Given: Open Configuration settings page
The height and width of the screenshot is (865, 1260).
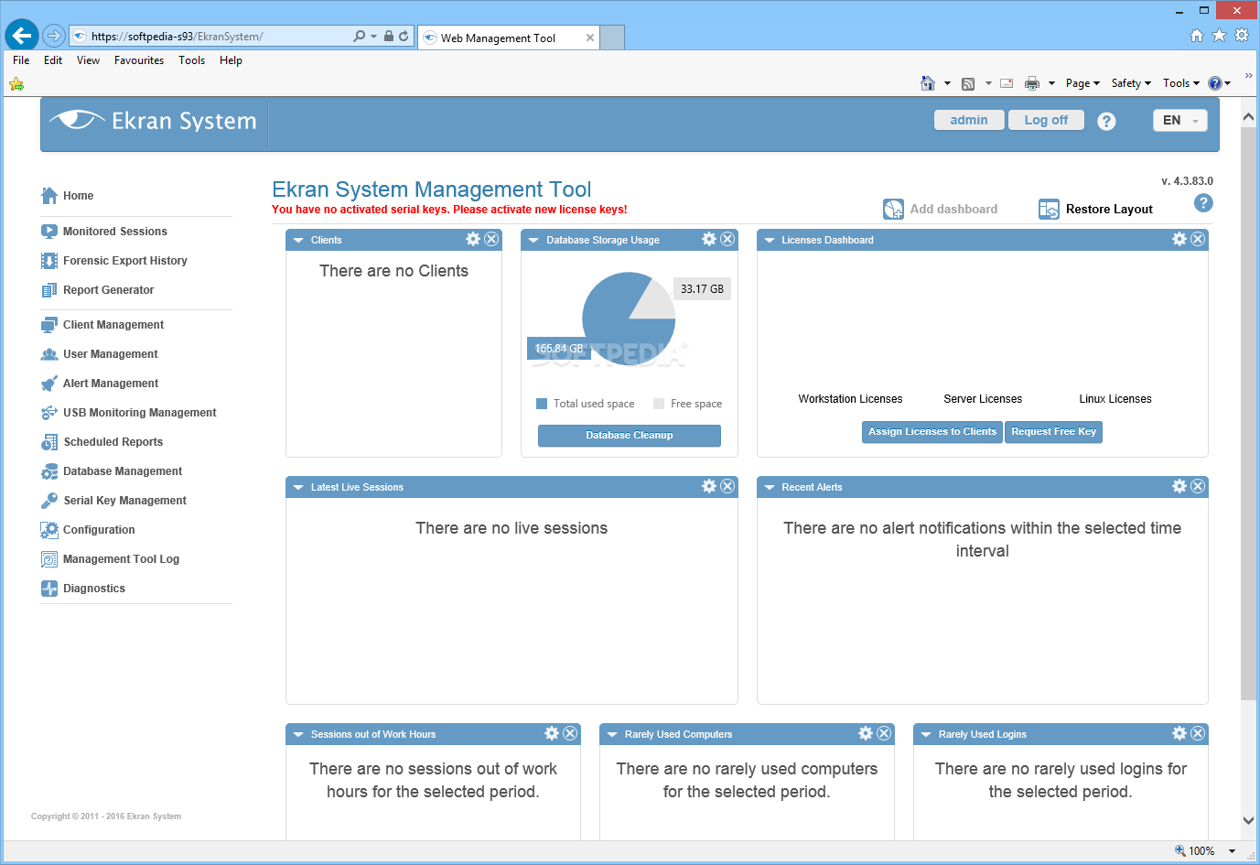Looking at the screenshot, I should point(88,530).
